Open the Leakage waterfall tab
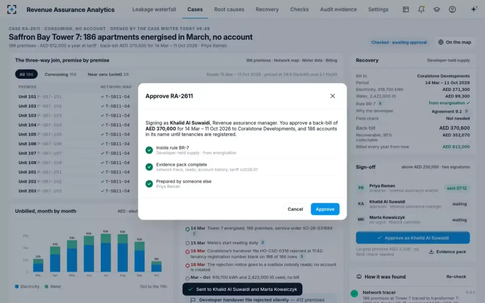The image size is (485, 303). (154, 9)
